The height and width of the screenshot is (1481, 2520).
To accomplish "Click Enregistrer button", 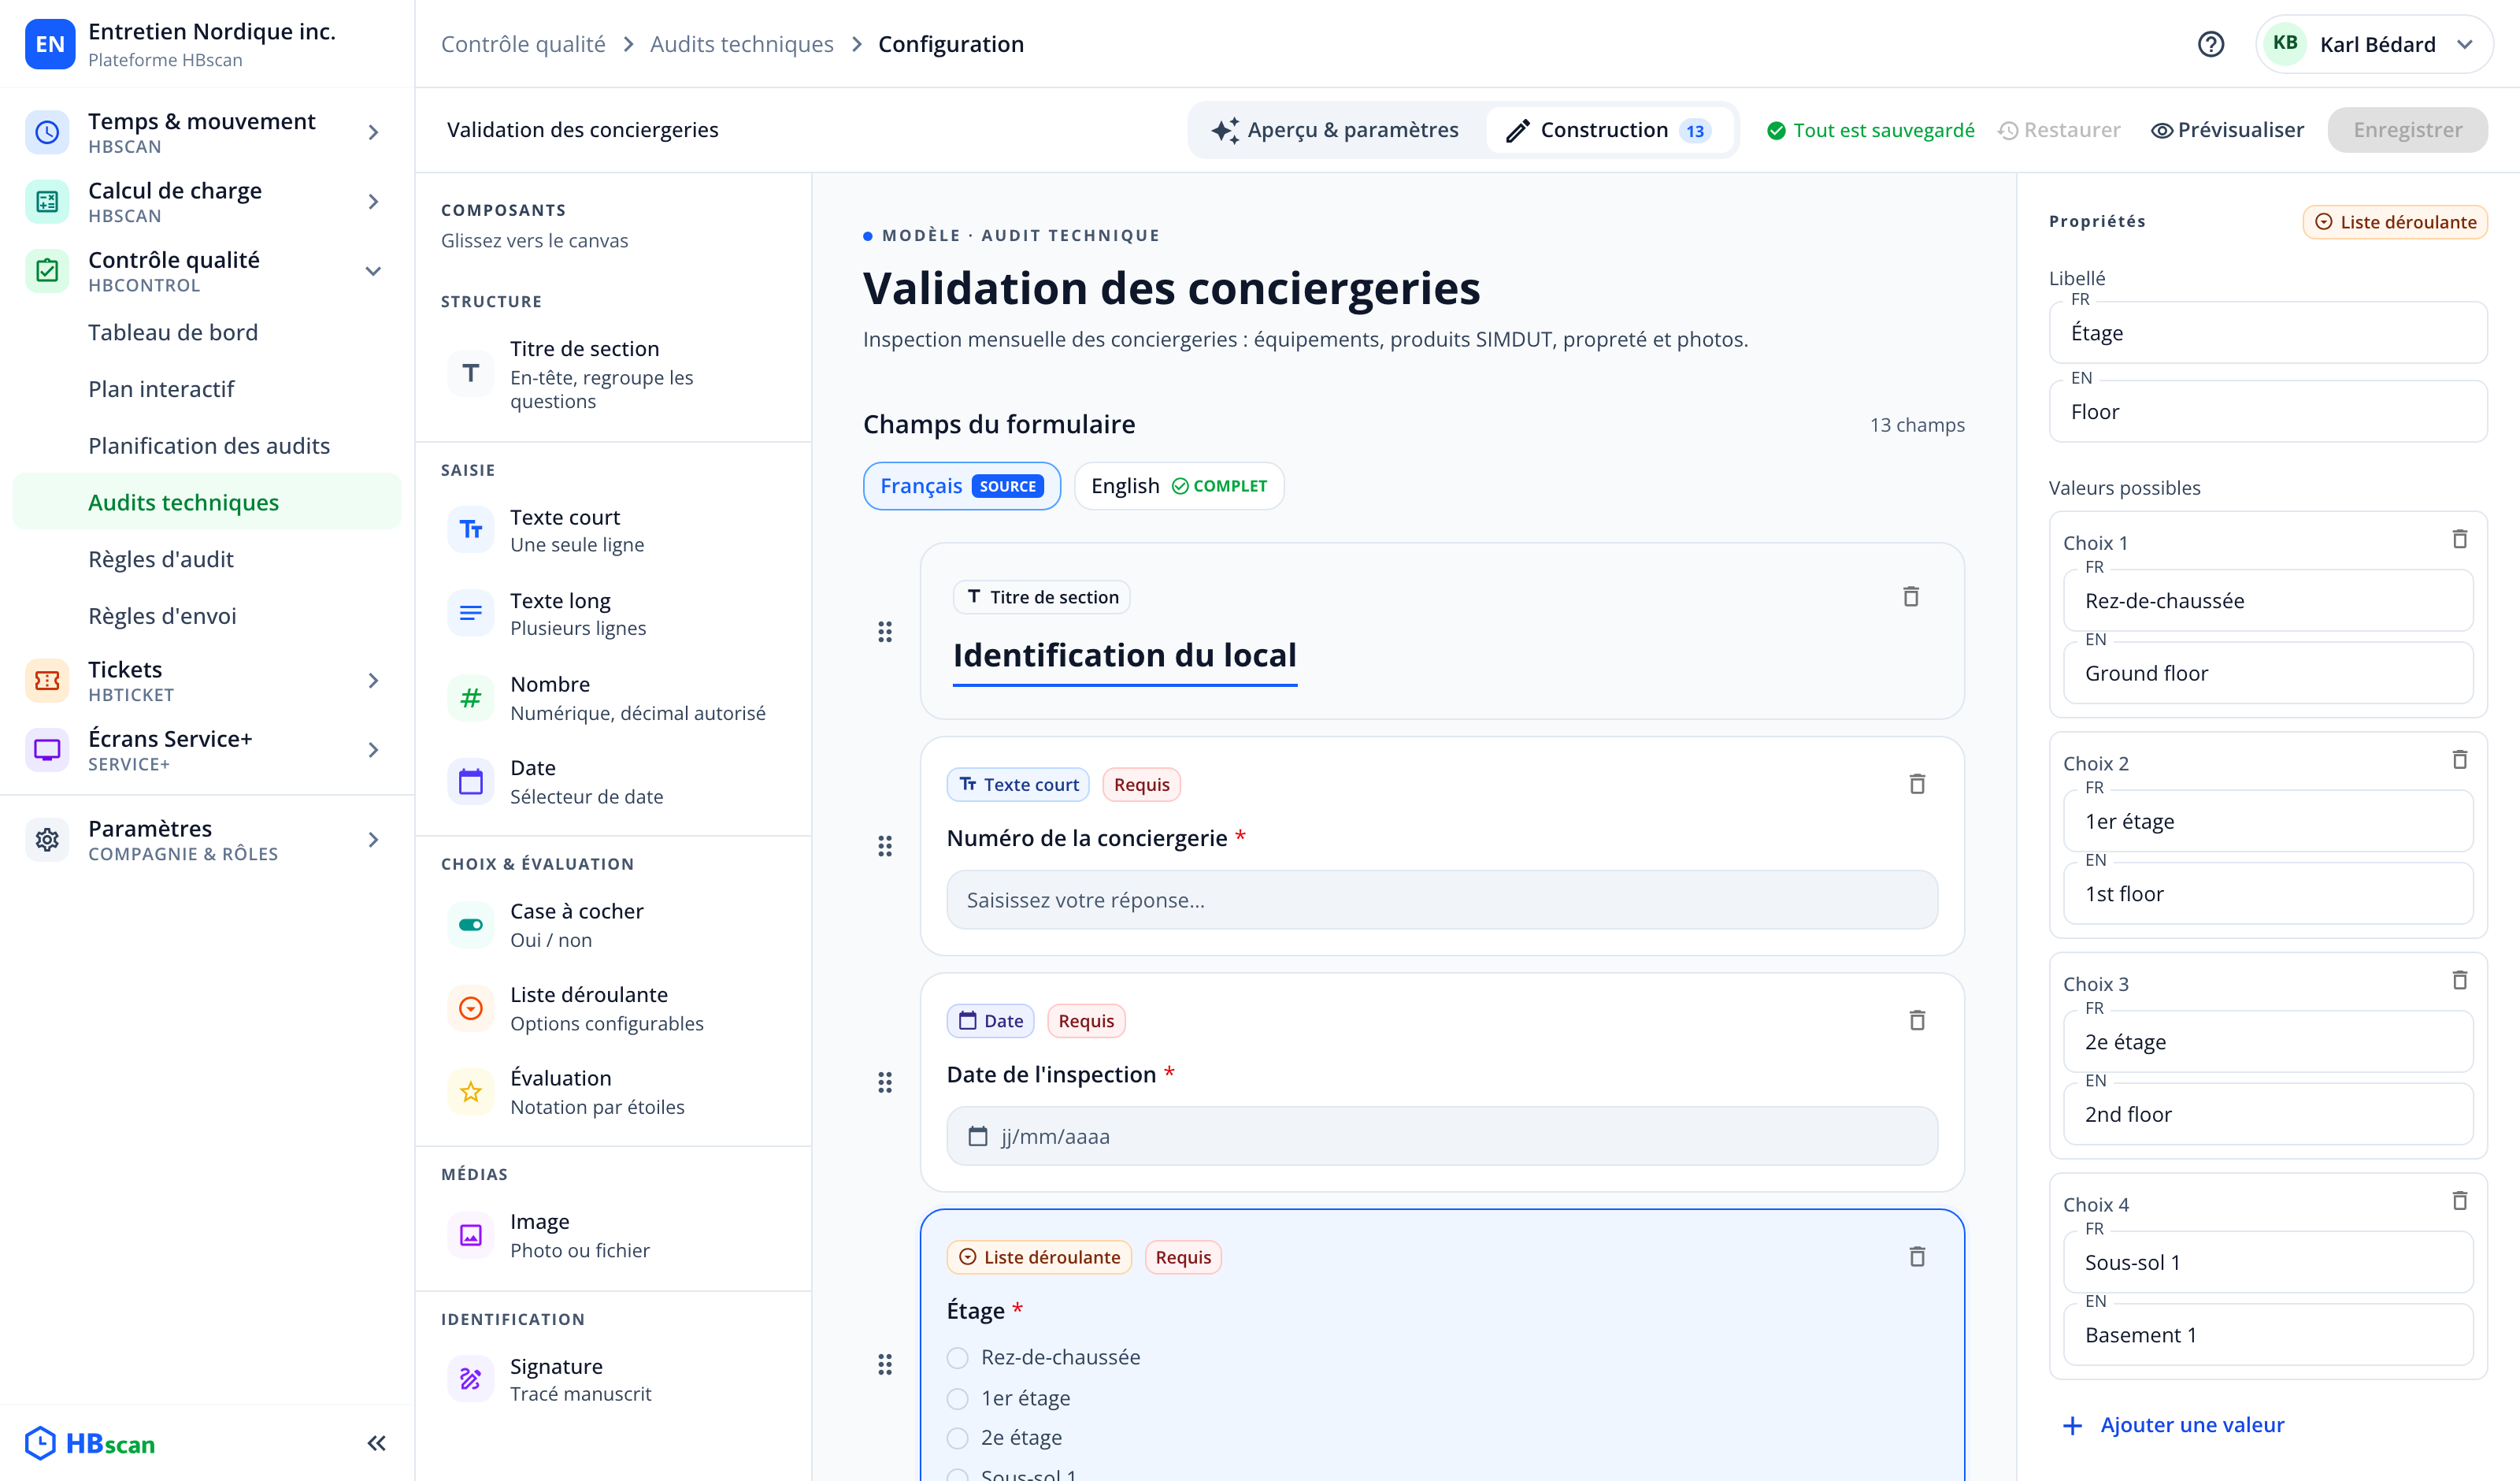I will pyautogui.click(x=2407, y=130).
